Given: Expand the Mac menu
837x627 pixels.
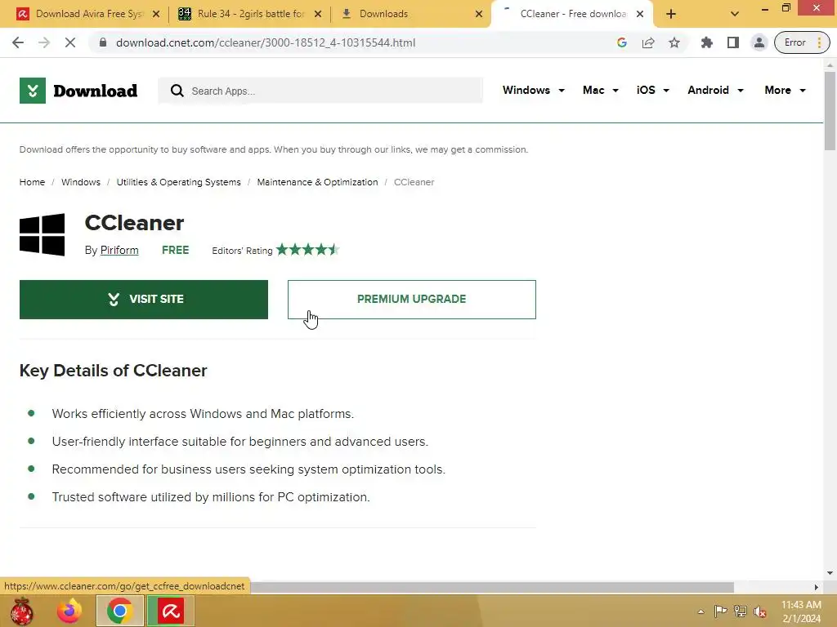Looking at the screenshot, I should 601,90.
